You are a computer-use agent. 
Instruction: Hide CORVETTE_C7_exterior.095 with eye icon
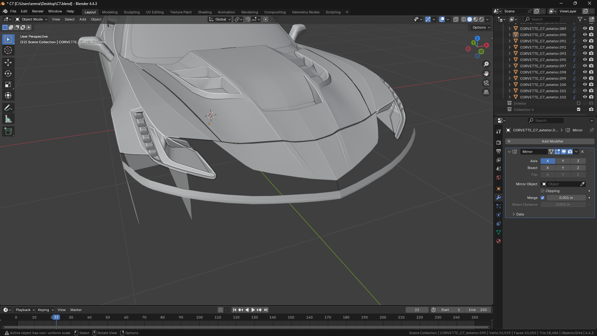tap(585, 59)
